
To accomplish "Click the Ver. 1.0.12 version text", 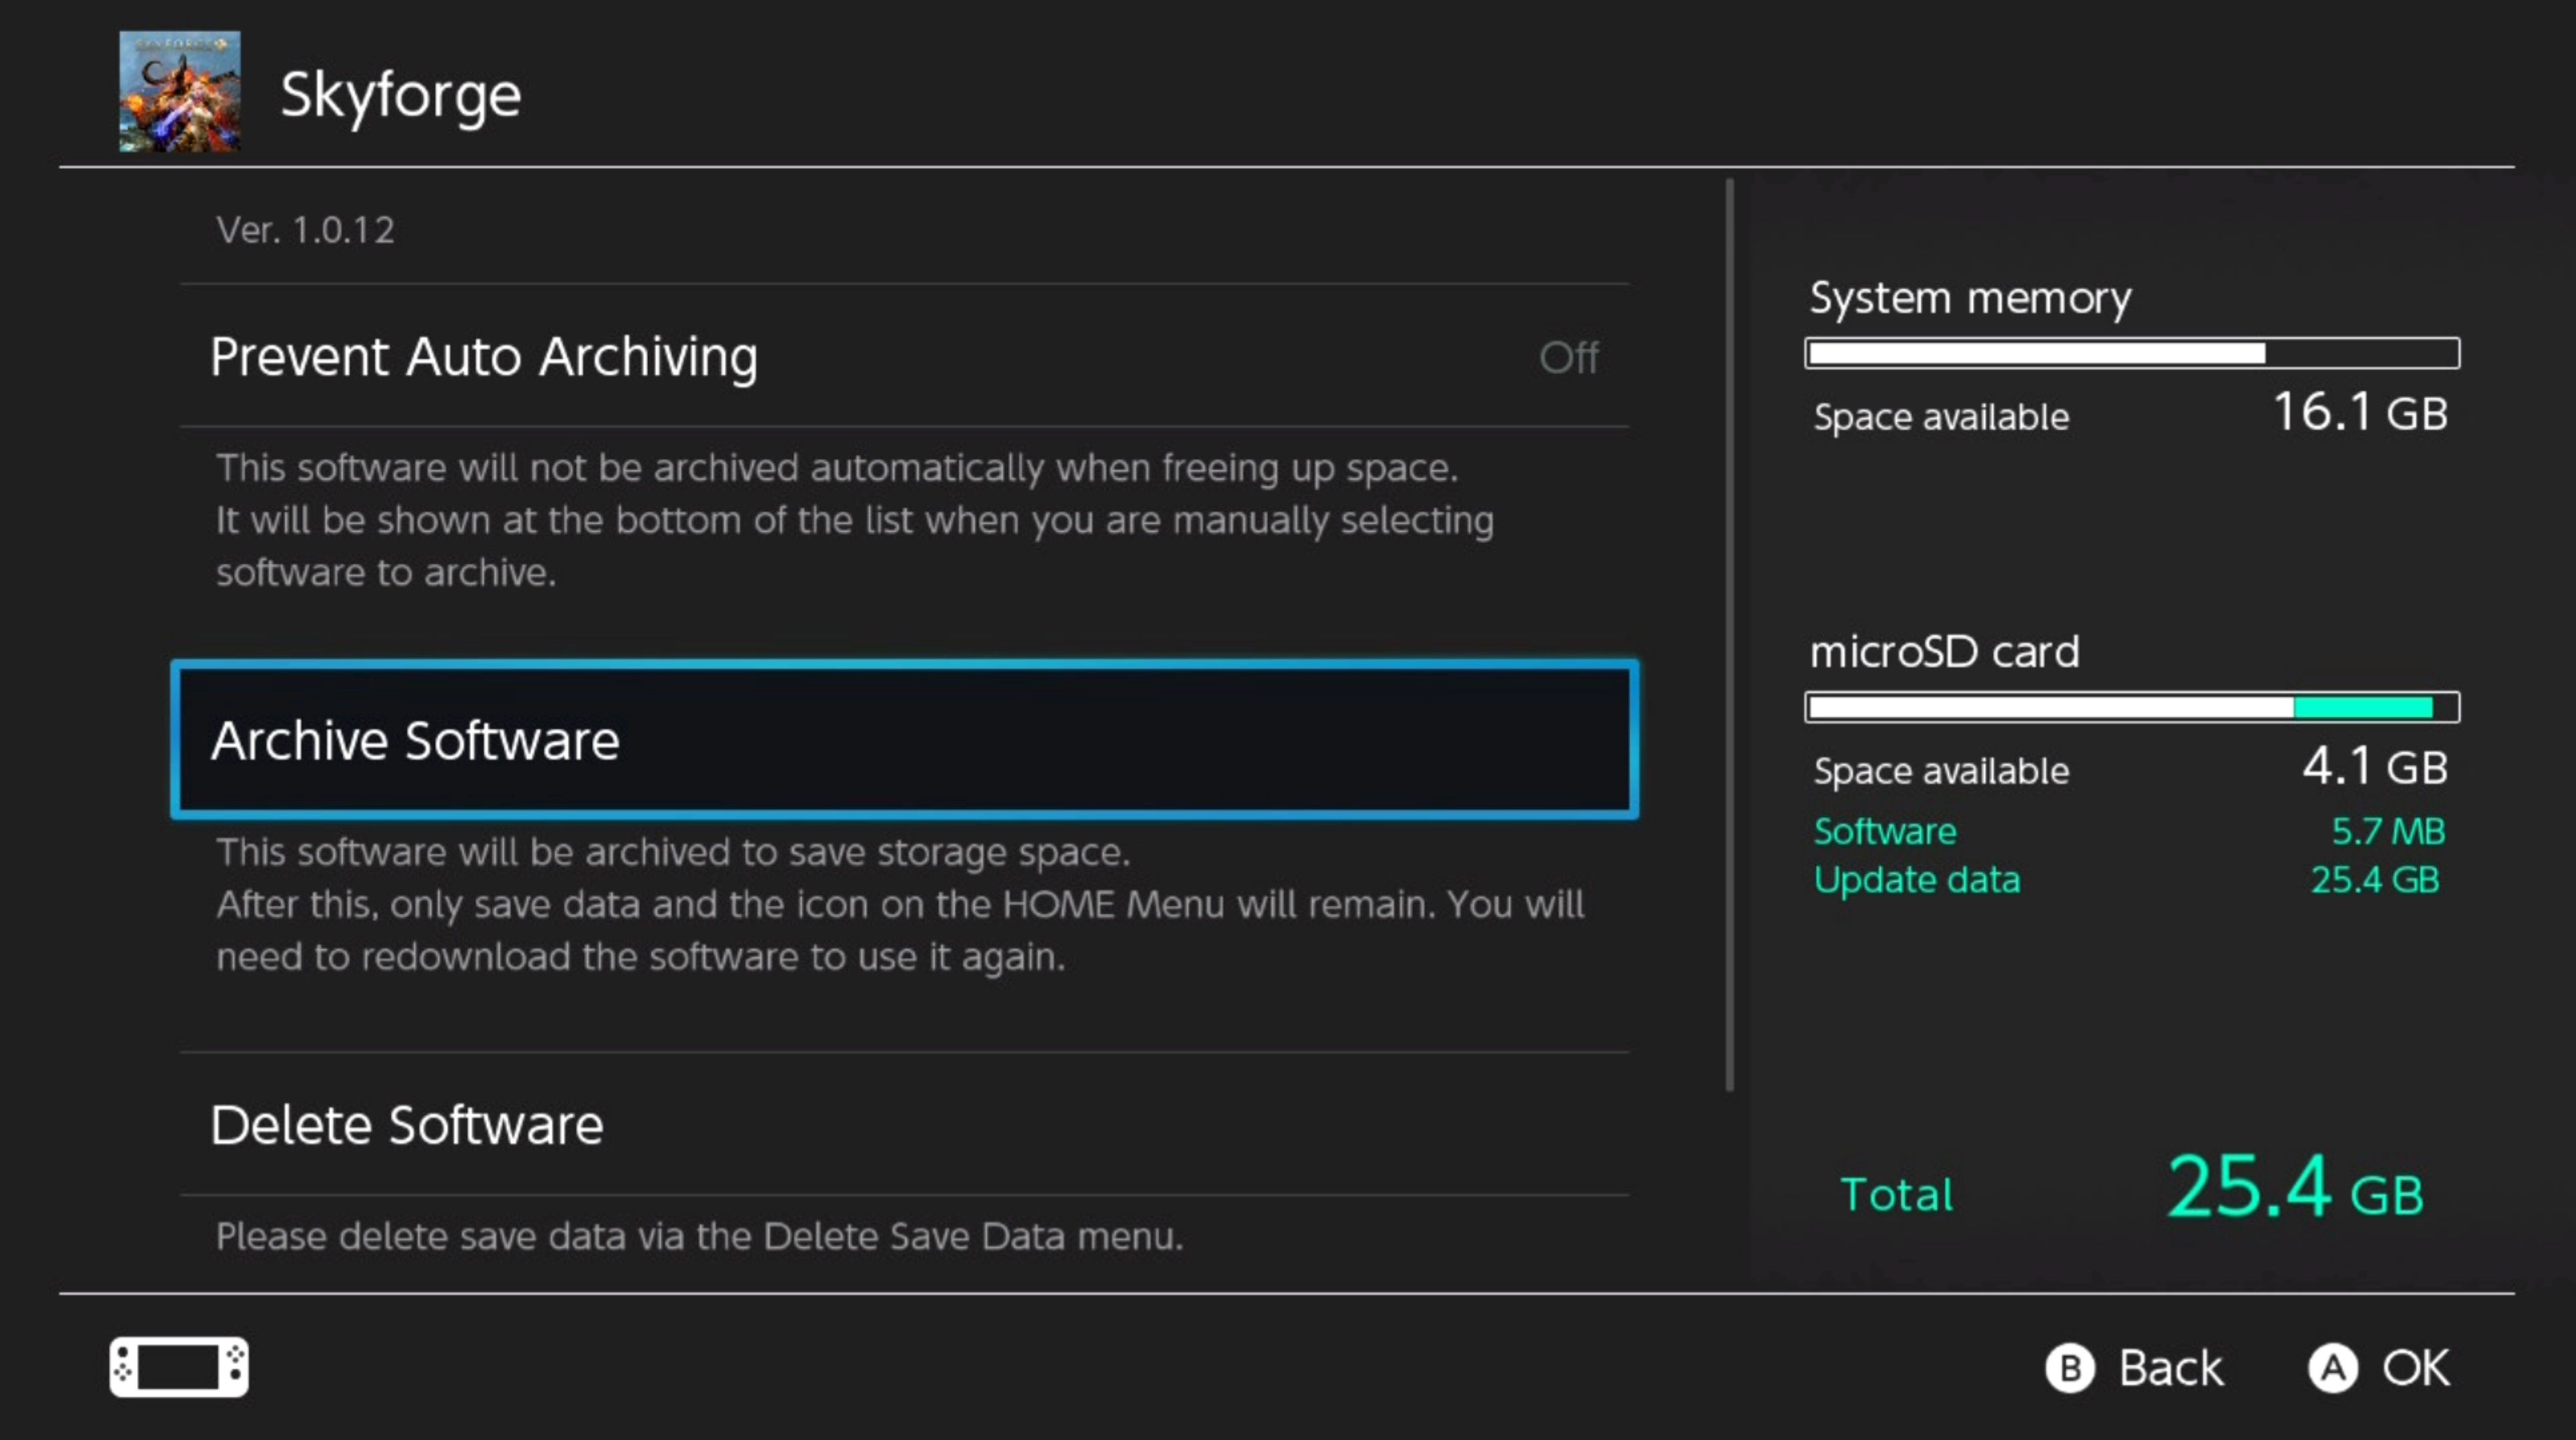I will click(305, 230).
